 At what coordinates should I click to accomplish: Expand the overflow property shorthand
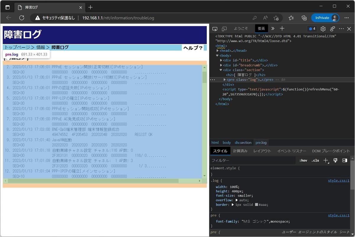[237, 200]
